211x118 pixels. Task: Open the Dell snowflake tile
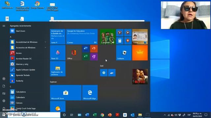pyautogui.click(x=104, y=73)
